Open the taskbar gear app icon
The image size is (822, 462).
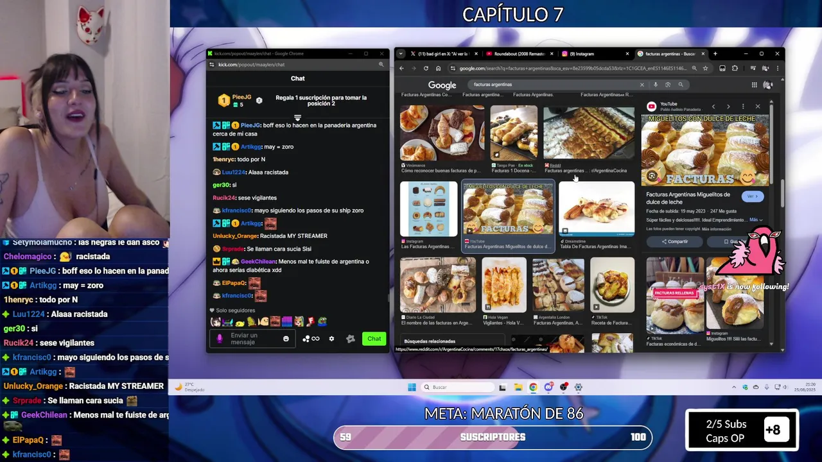[x=579, y=387]
